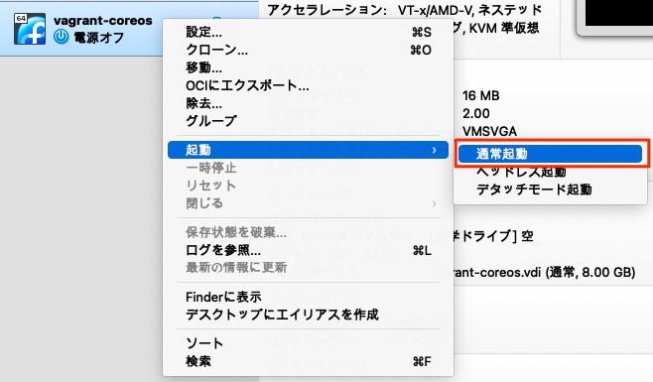Viewport: 653px width, 382px height.
Task: Select 移動... menu entry
Action: pos(309,67)
